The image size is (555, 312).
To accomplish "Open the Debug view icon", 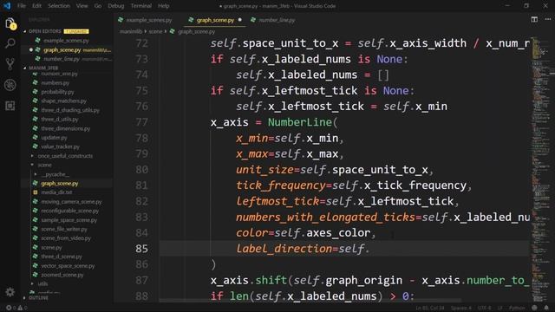I will click(10, 85).
